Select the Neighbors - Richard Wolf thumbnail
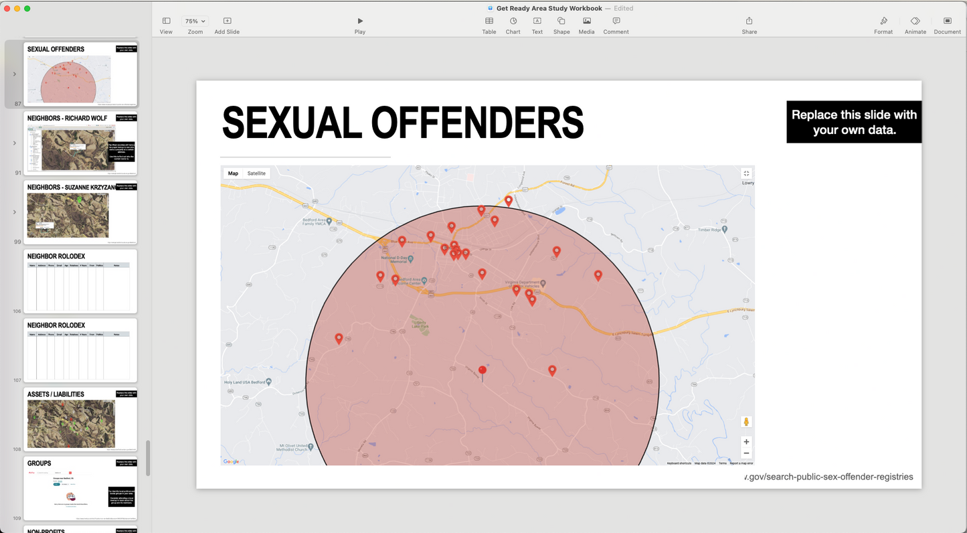The image size is (967, 533). pyautogui.click(x=80, y=143)
